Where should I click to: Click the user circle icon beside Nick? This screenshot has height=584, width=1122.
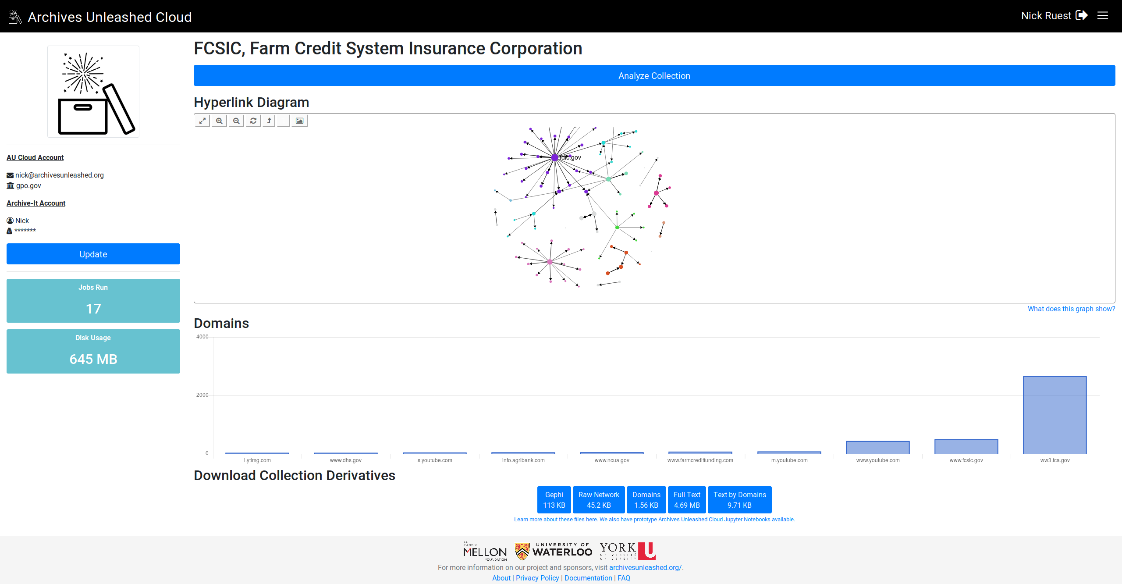[x=10, y=221]
